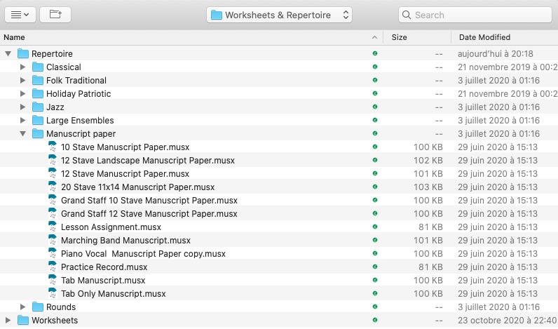
Task: Click the new folder toolbar icon
Action: click(x=55, y=14)
